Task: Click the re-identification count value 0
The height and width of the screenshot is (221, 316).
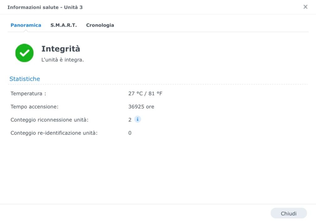Action: 130,133
